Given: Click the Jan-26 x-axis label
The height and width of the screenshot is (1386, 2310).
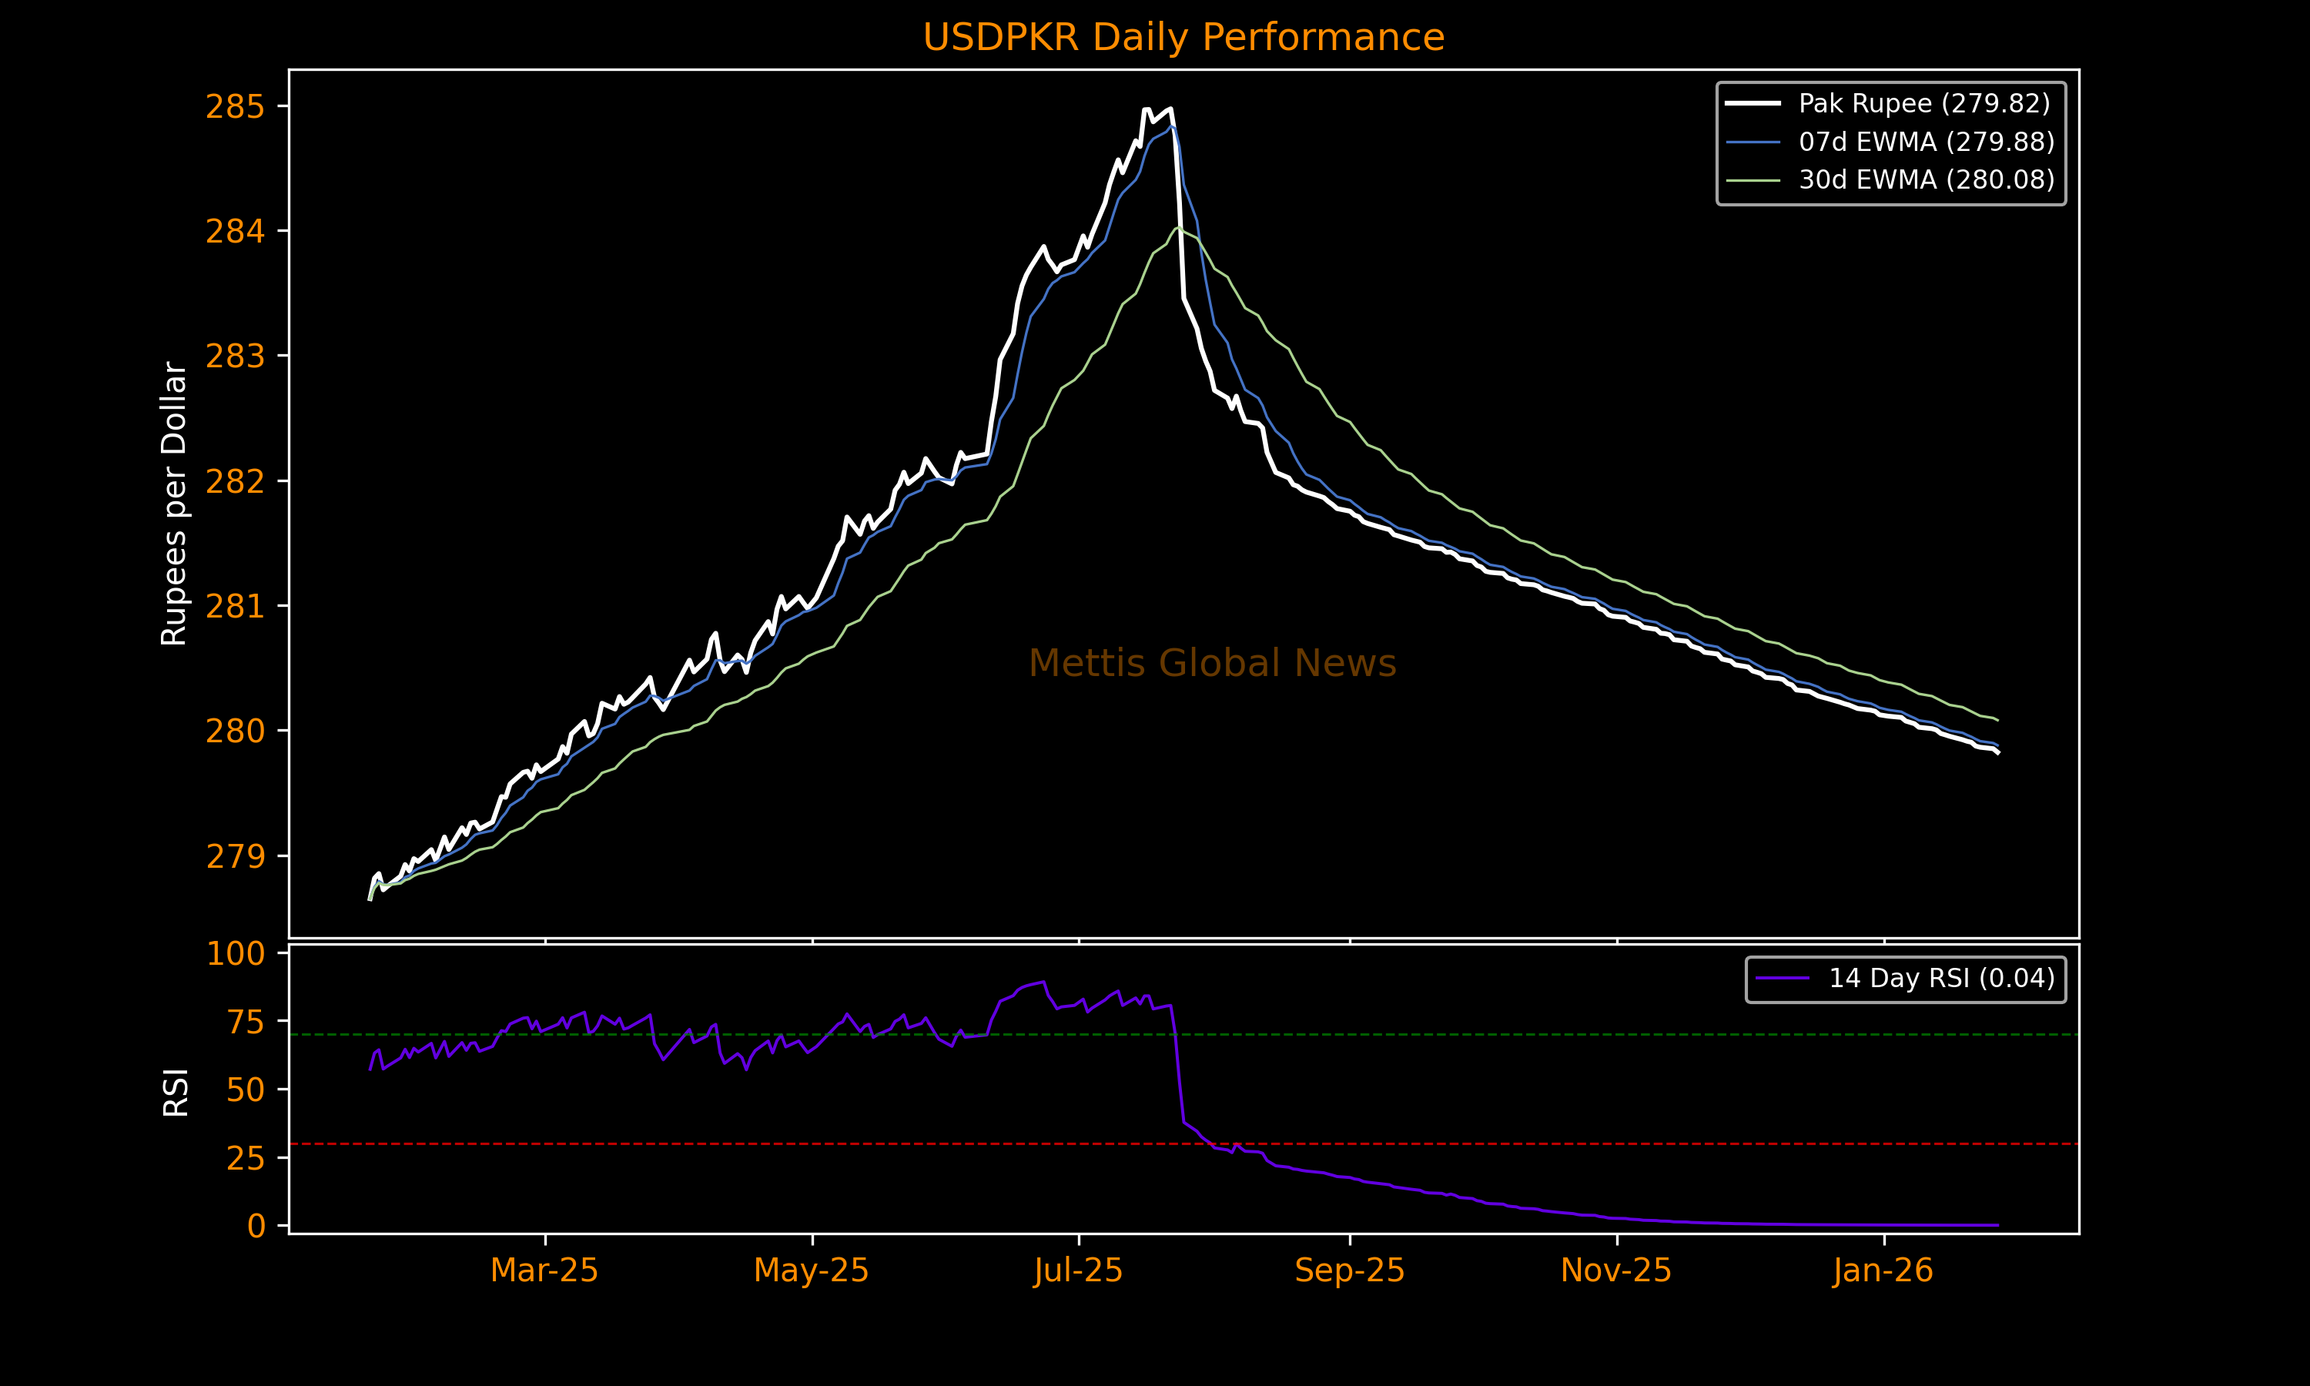Looking at the screenshot, I should (x=1883, y=1271).
